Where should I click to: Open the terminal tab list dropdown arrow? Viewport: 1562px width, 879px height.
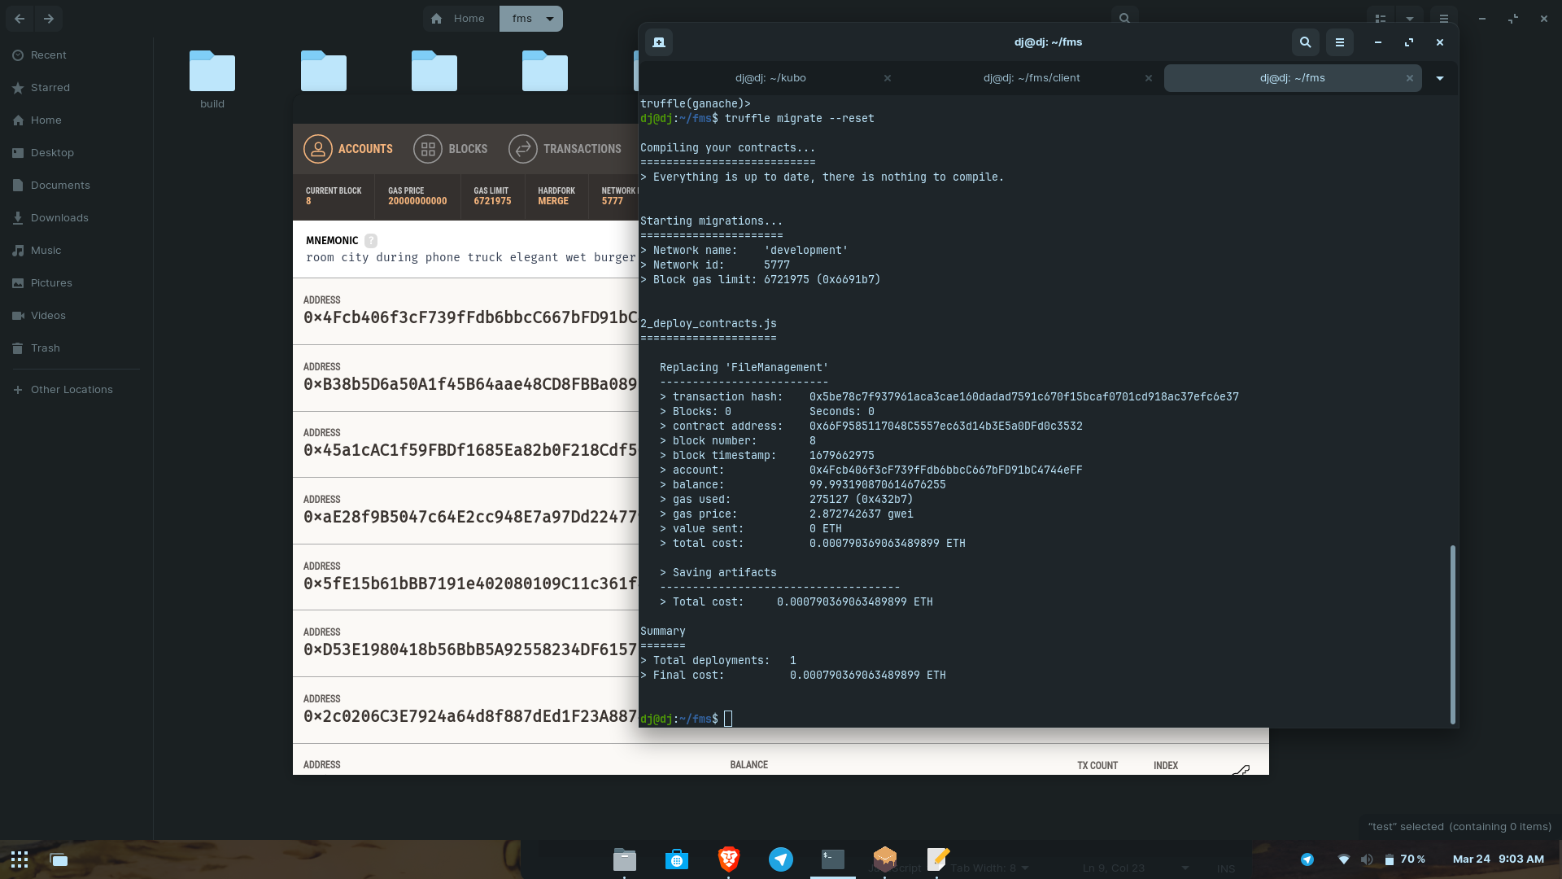1439,77
